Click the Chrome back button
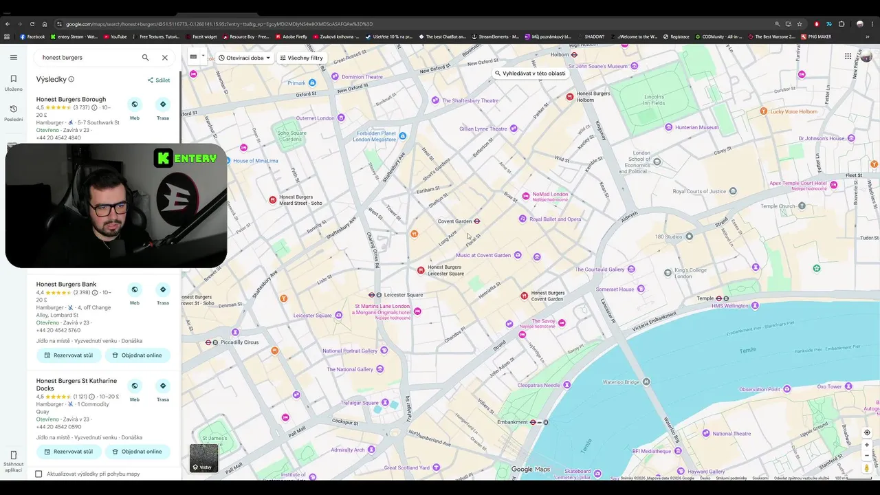Image resolution: width=880 pixels, height=495 pixels. (x=8, y=24)
